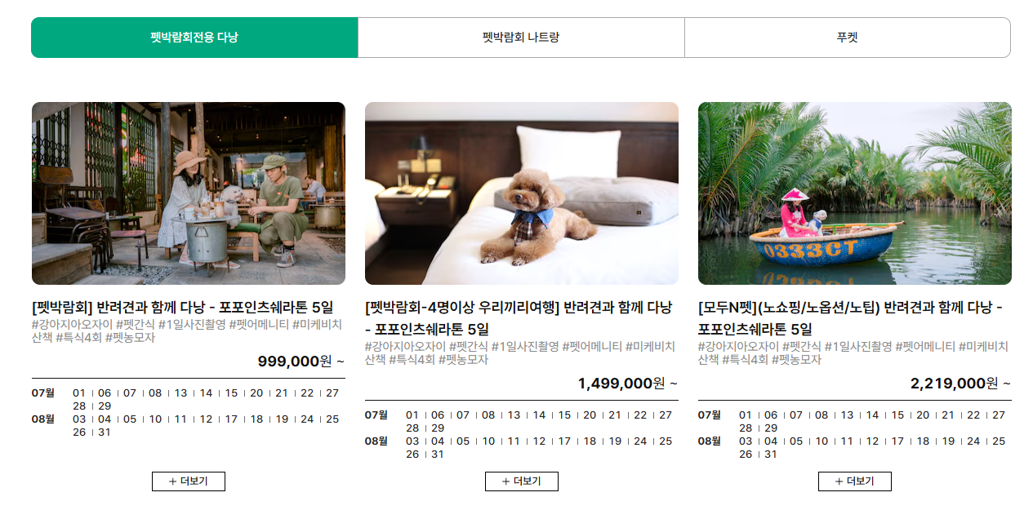The width and height of the screenshot is (1033, 519).
Task: Select July date 01 in first product
Action: tap(79, 393)
